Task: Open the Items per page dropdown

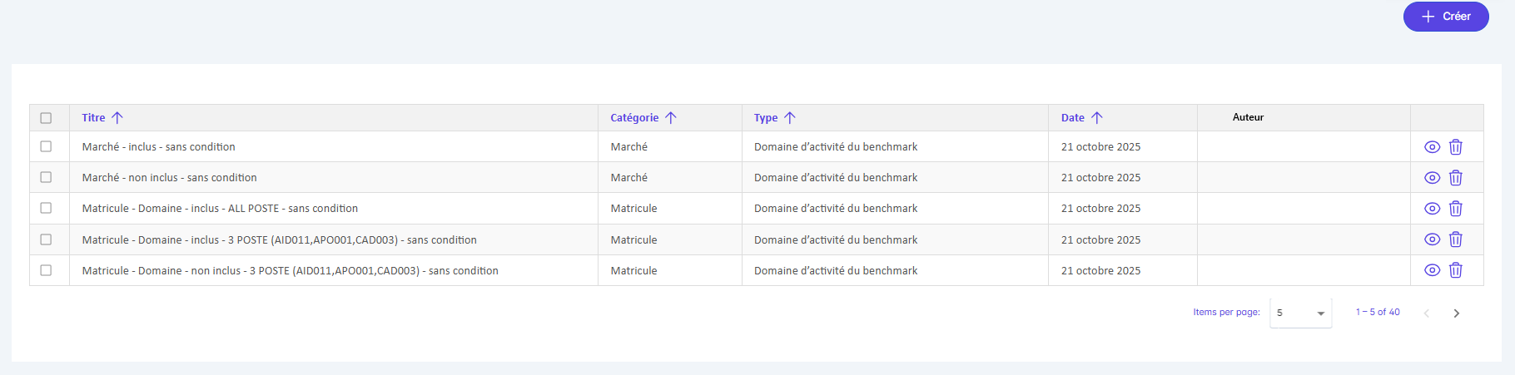Action: click(1300, 313)
